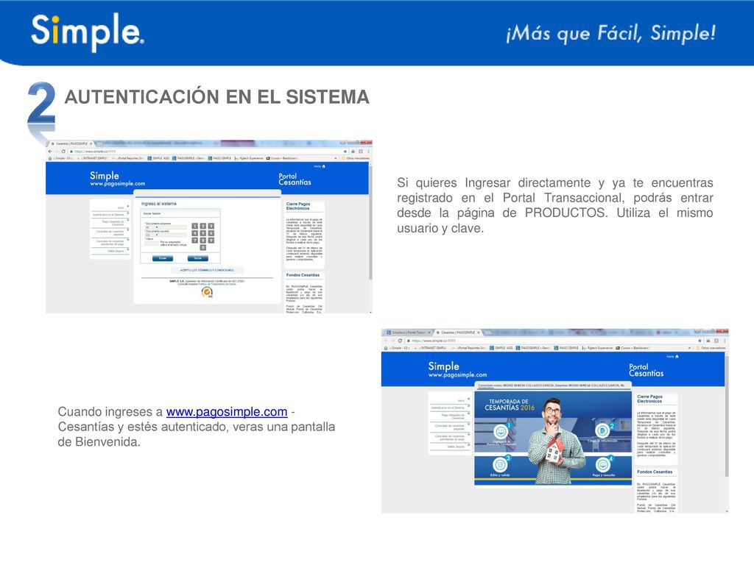The width and height of the screenshot is (754, 565).
Task: Open Rgtech Experience bookmark in welcome screenshot
Action: click(x=596, y=348)
